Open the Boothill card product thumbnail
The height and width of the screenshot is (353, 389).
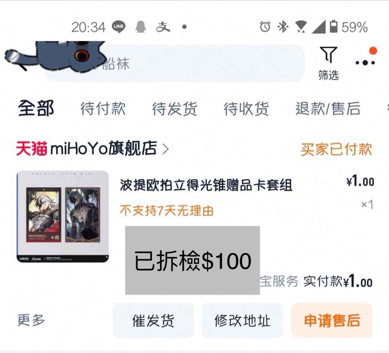click(x=63, y=217)
